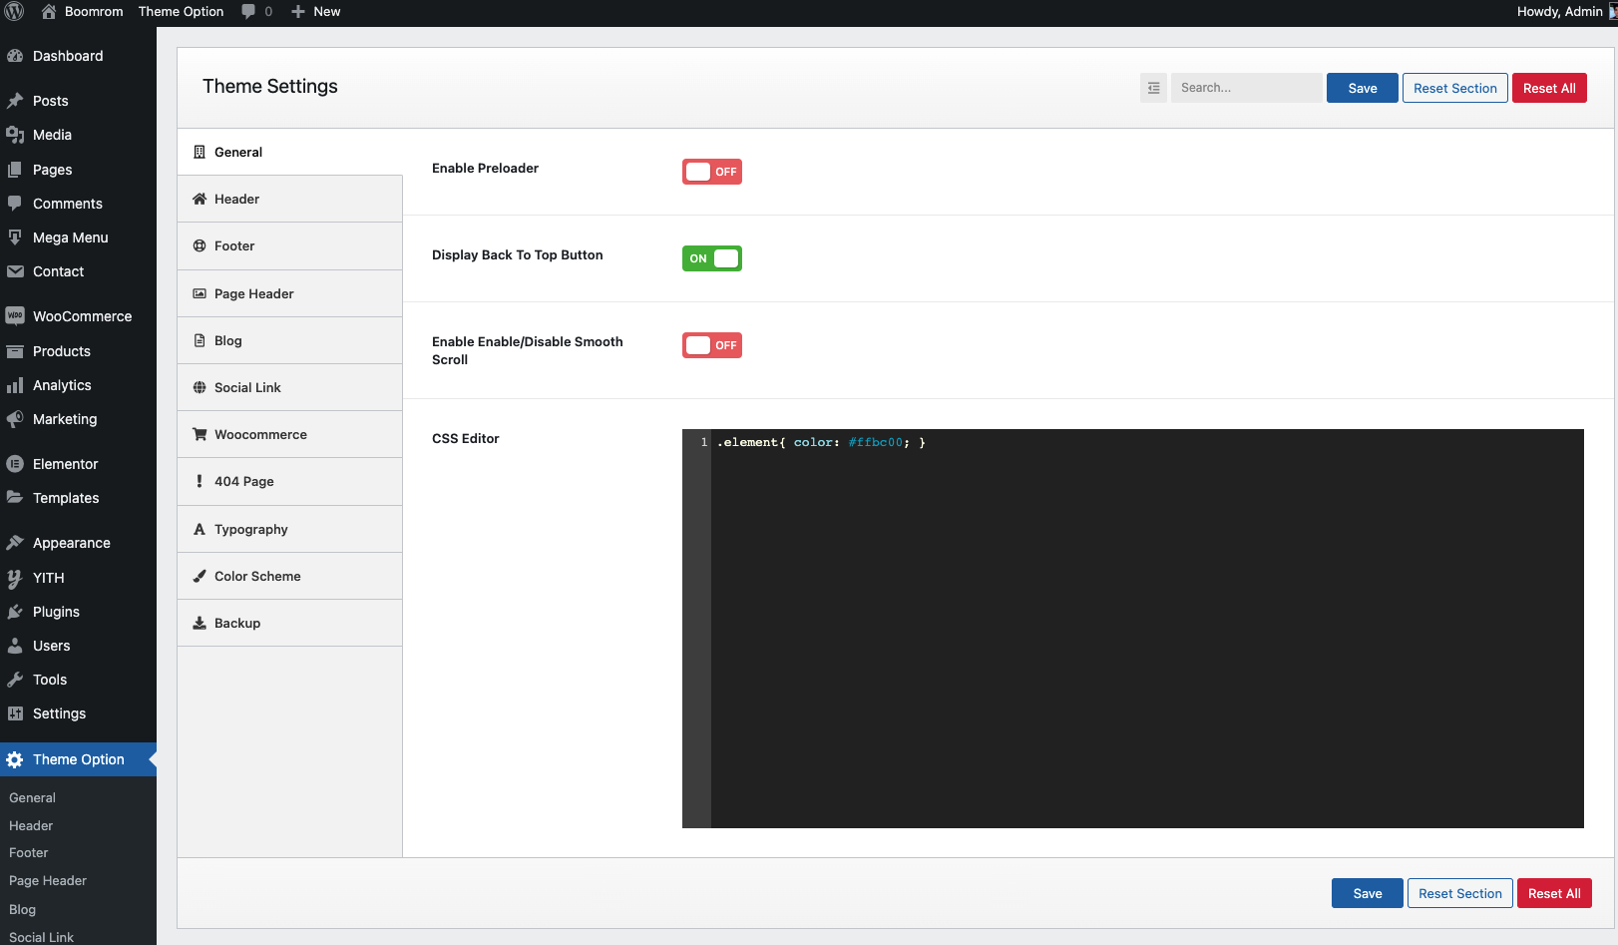
Task: Click the Media icon in sidebar
Action: [15, 135]
